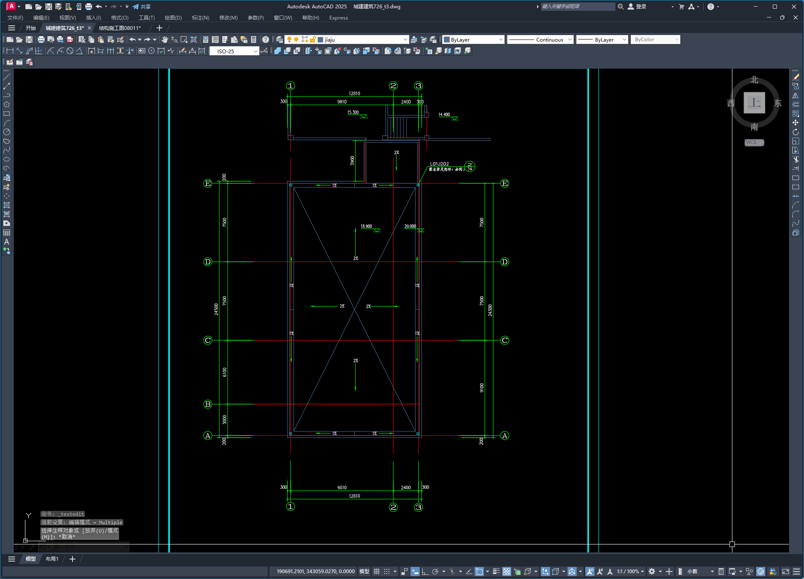Click the Plot print icon

41,40
